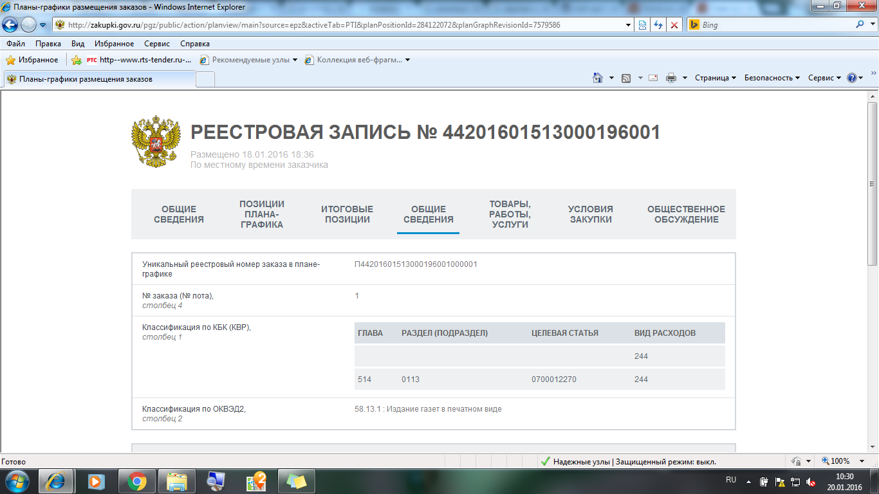Open the Безопасность dropdown menu
879x494 pixels.
tap(772, 78)
